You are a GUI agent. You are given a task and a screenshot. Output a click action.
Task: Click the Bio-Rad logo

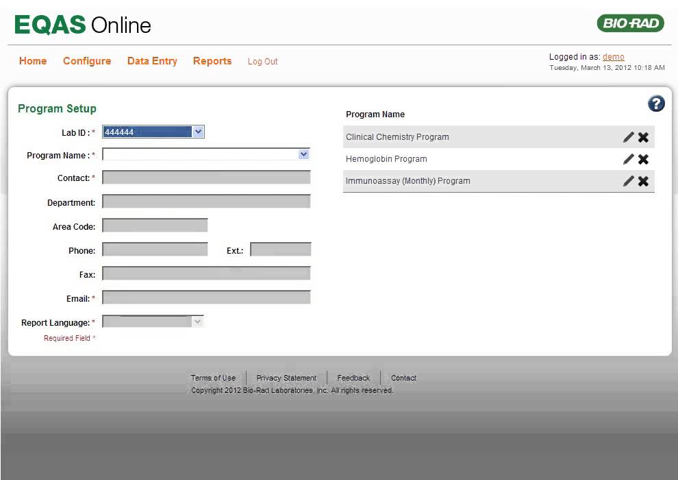(631, 23)
